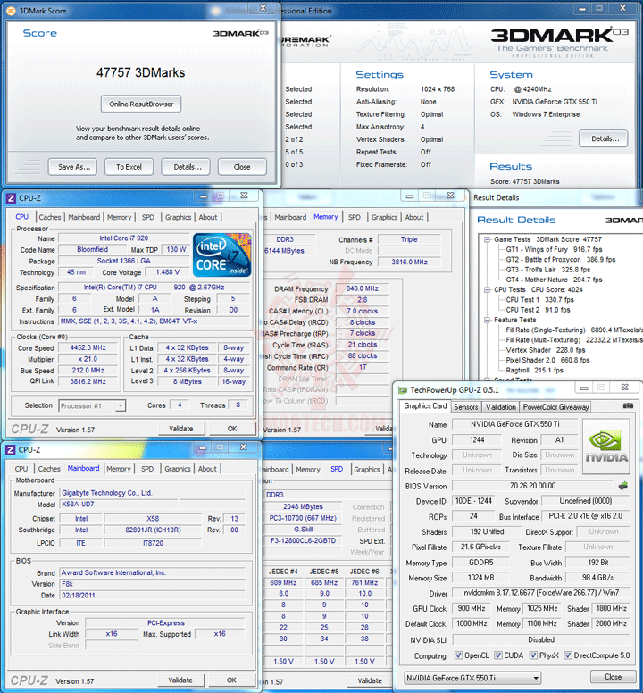Click the NVIDIA logo in GPU-Z
643x693 pixels.
(x=606, y=447)
